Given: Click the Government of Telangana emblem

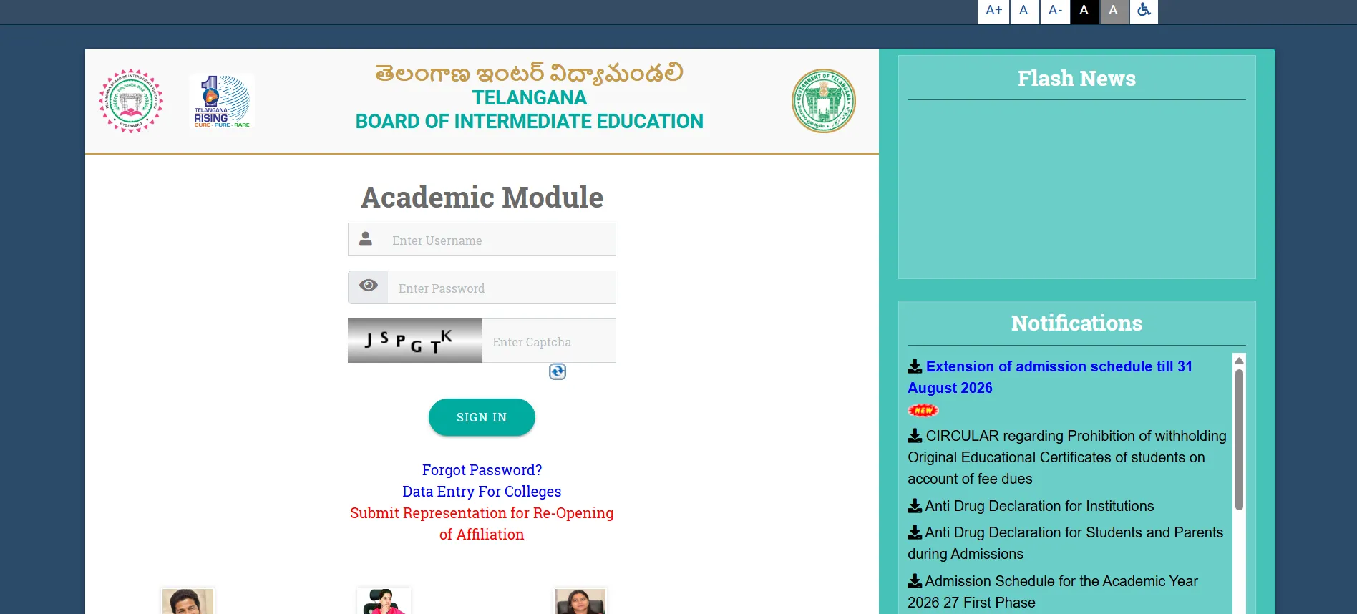Looking at the screenshot, I should (x=824, y=101).
